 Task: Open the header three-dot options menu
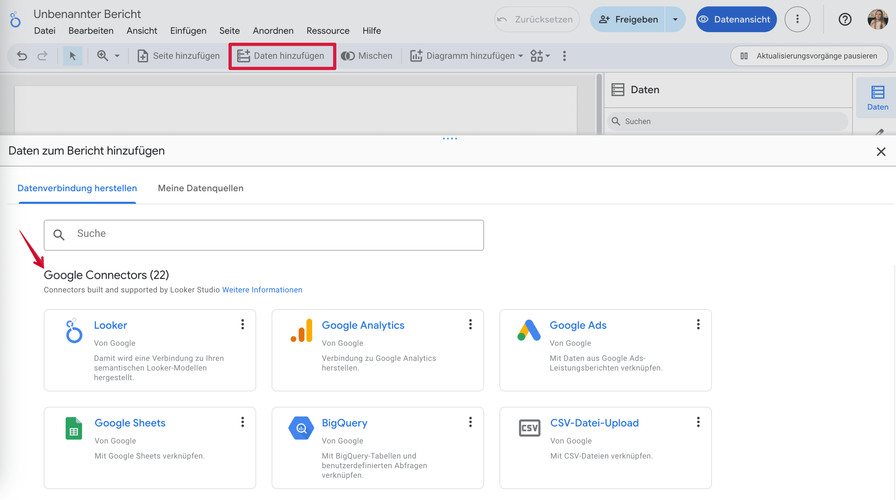pos(797,20)
